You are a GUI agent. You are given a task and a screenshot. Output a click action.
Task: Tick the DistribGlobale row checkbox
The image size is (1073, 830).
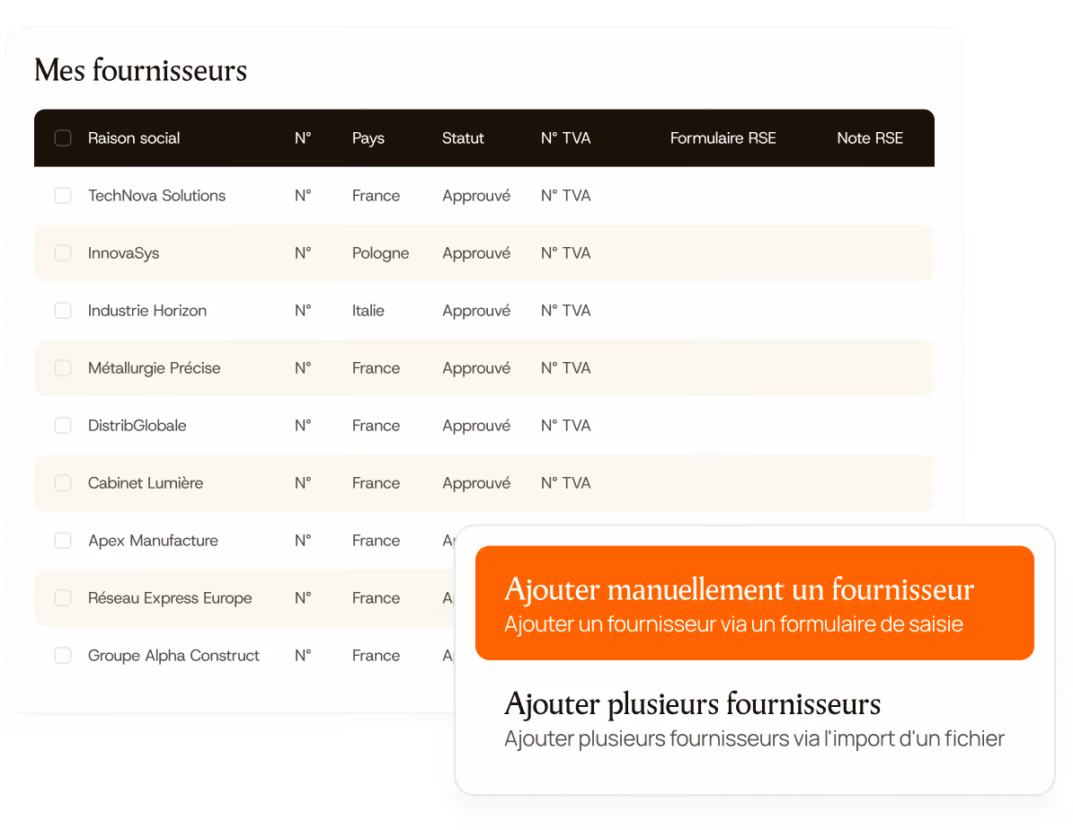tap(63, 426)
